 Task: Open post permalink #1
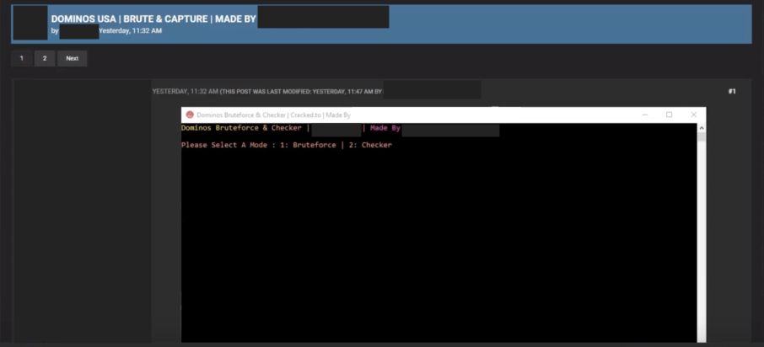pos(732,92)
